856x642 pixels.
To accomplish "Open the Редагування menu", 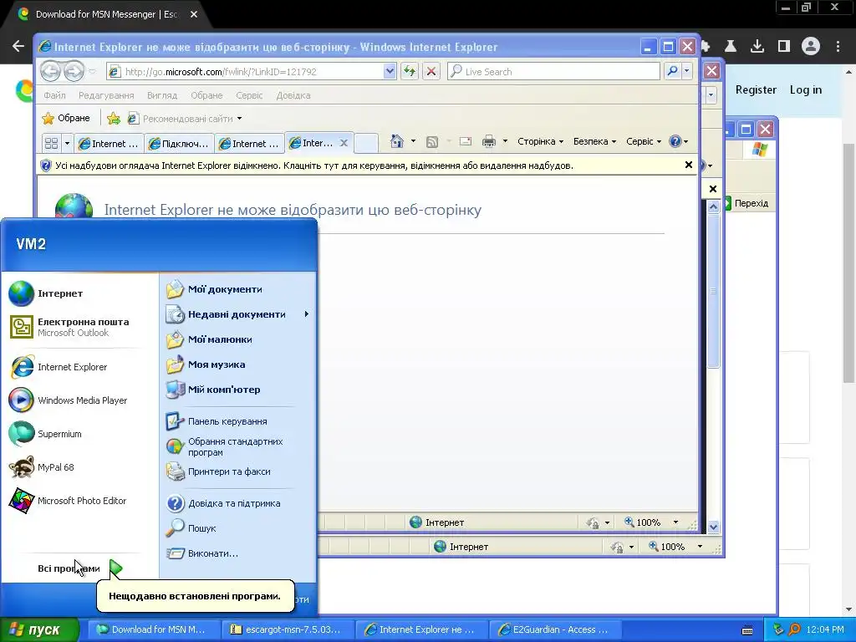I will (x=106, y=95).
